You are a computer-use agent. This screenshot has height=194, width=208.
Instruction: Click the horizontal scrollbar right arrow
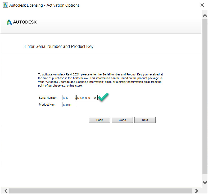click(196, 191)
